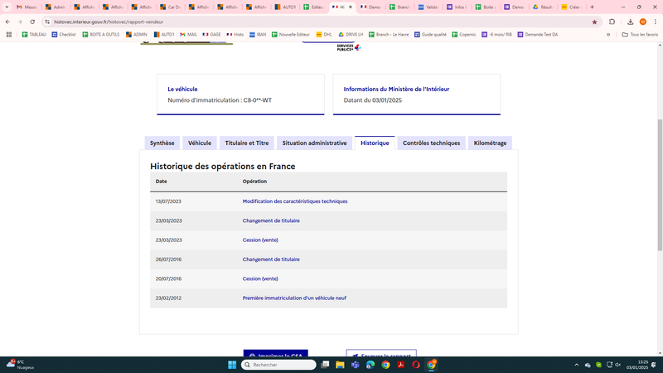Show more bookmarks via chevron
This screenshot has width=663, height=373.
coord(608,35)
